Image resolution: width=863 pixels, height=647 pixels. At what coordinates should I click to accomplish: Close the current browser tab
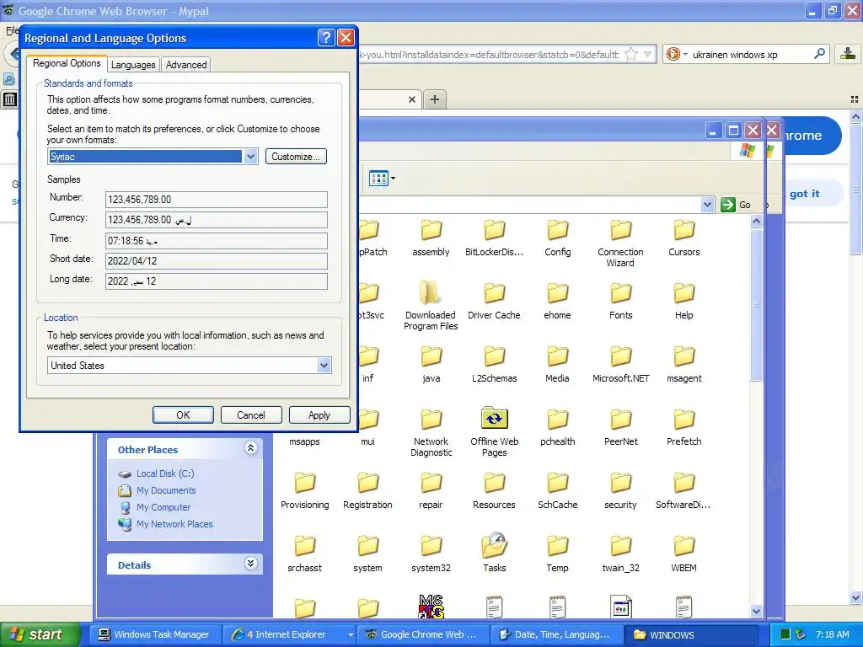(411, 99)
